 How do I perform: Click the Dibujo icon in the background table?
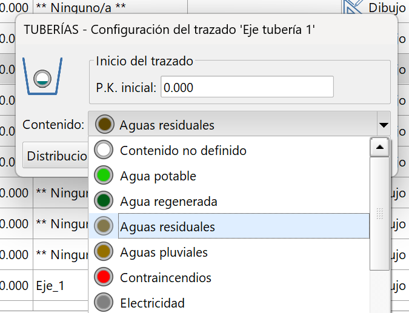(x=353, y=7)
